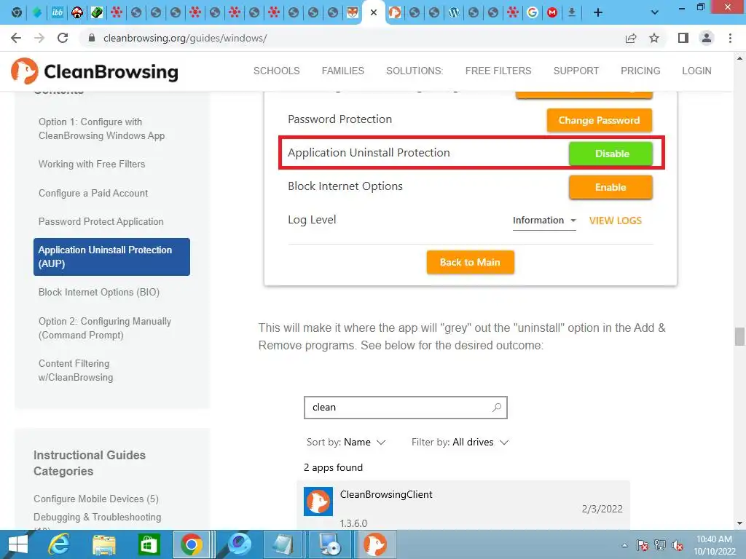Select Application Uninstall Protection (AUP) sidebar item

[111, 257]
